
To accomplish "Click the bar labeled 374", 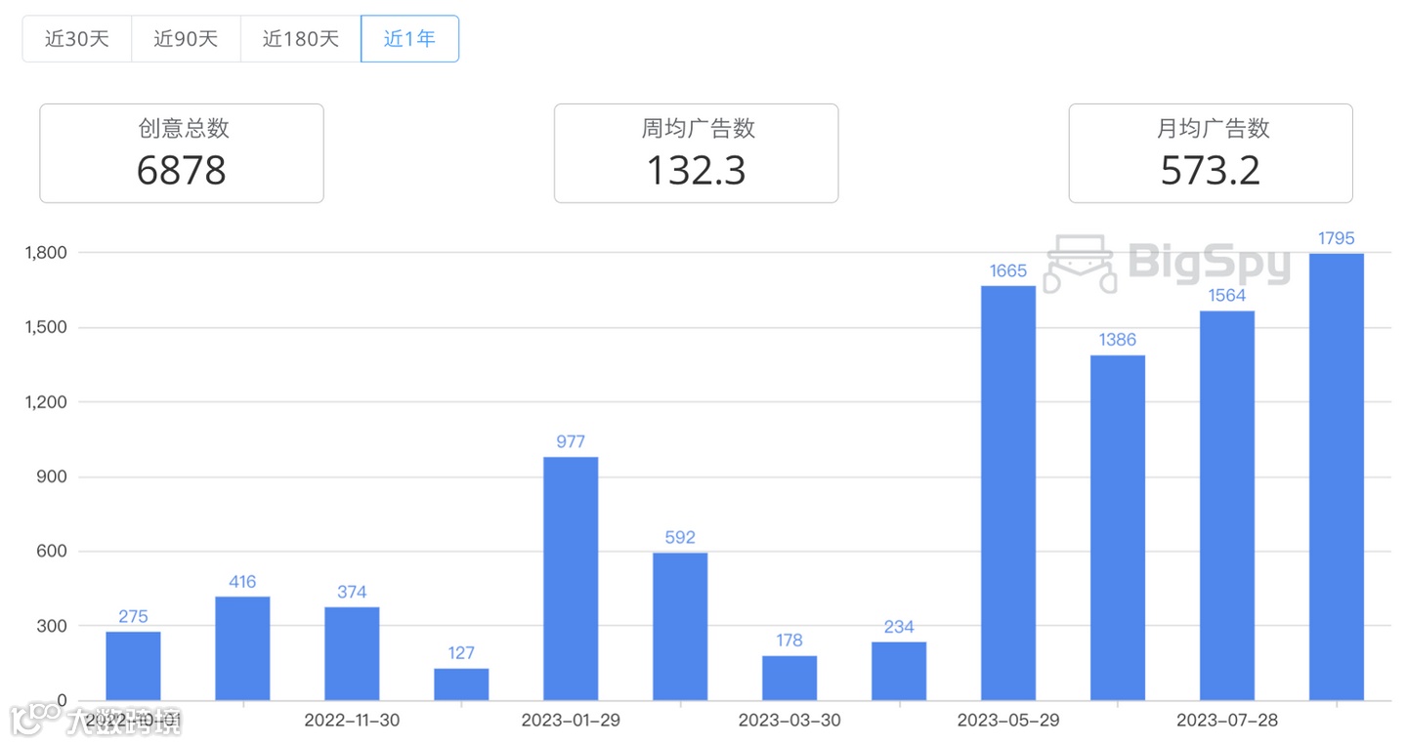I will (x=352, y=654).
